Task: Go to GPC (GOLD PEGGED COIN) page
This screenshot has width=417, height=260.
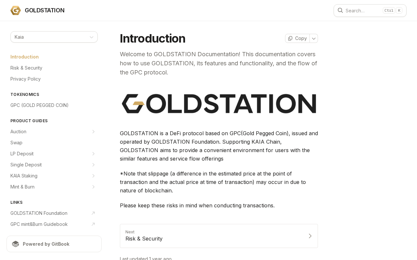Action: coord(39,105)
